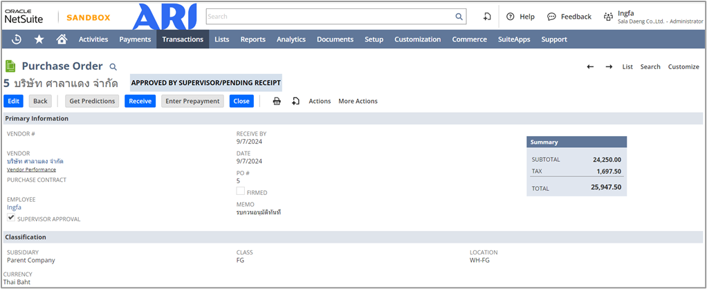The image size is (707, 289).
Task: Select the memo text รบกวนอนุมัติทันที
Action: 259,212
